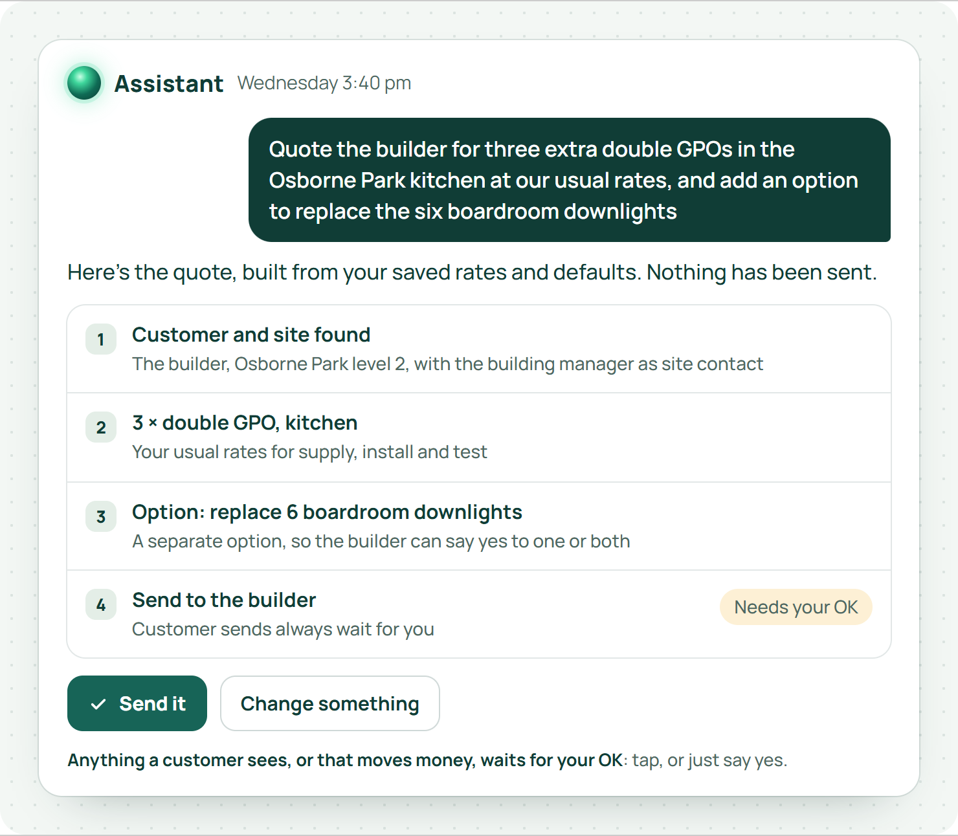
Task: Click 'Customer sends always wait for you' text
Action: (x=283, y=629)
